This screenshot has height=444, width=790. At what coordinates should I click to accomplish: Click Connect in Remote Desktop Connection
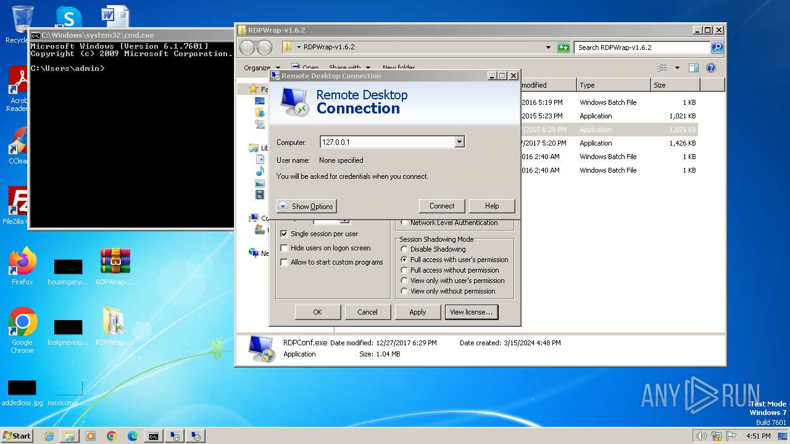442,206
